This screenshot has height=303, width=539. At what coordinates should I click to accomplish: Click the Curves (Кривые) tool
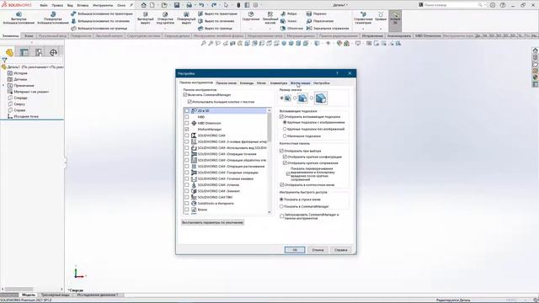pyautogui.click(x=381, y=16)
